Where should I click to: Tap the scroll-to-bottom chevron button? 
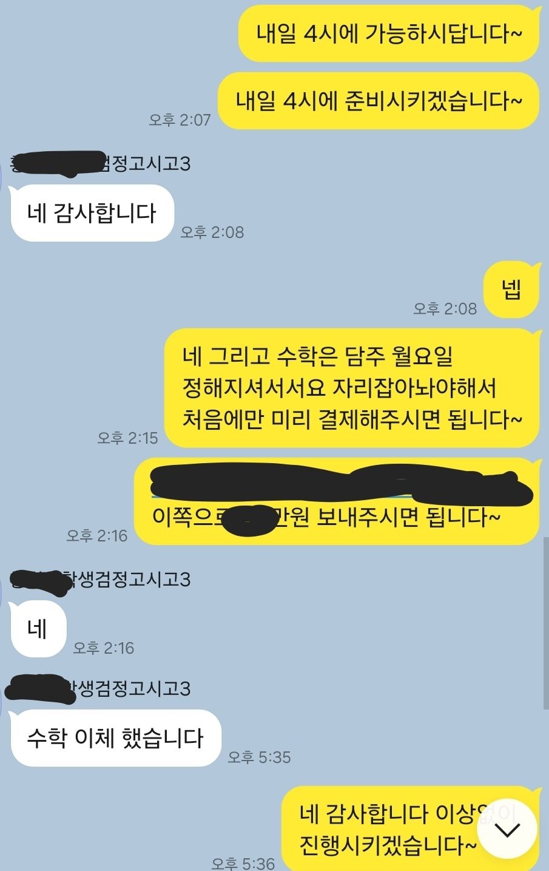(x=507, y=829)
